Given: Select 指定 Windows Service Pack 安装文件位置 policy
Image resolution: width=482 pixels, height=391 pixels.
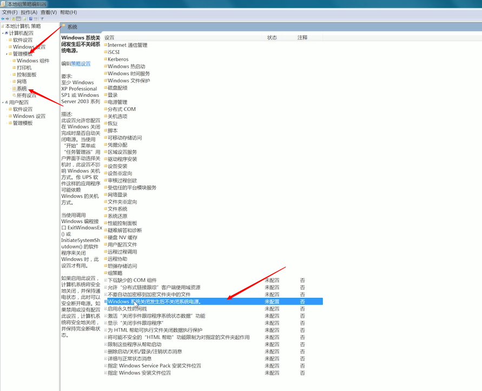Looking at the screenshot, I should tap(154, 366).
